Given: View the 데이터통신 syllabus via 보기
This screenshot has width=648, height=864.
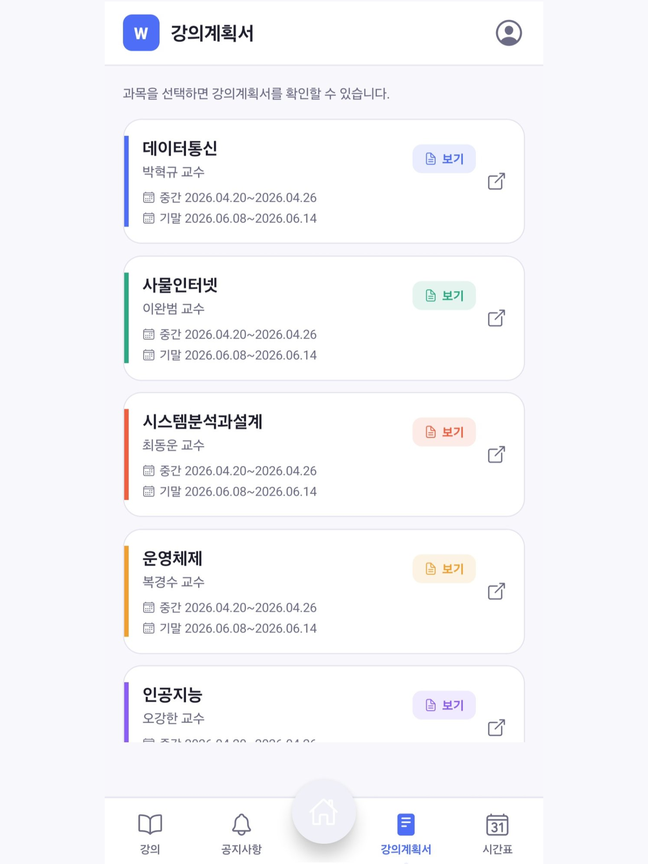Looking at the screenshot, I should 444,158.
